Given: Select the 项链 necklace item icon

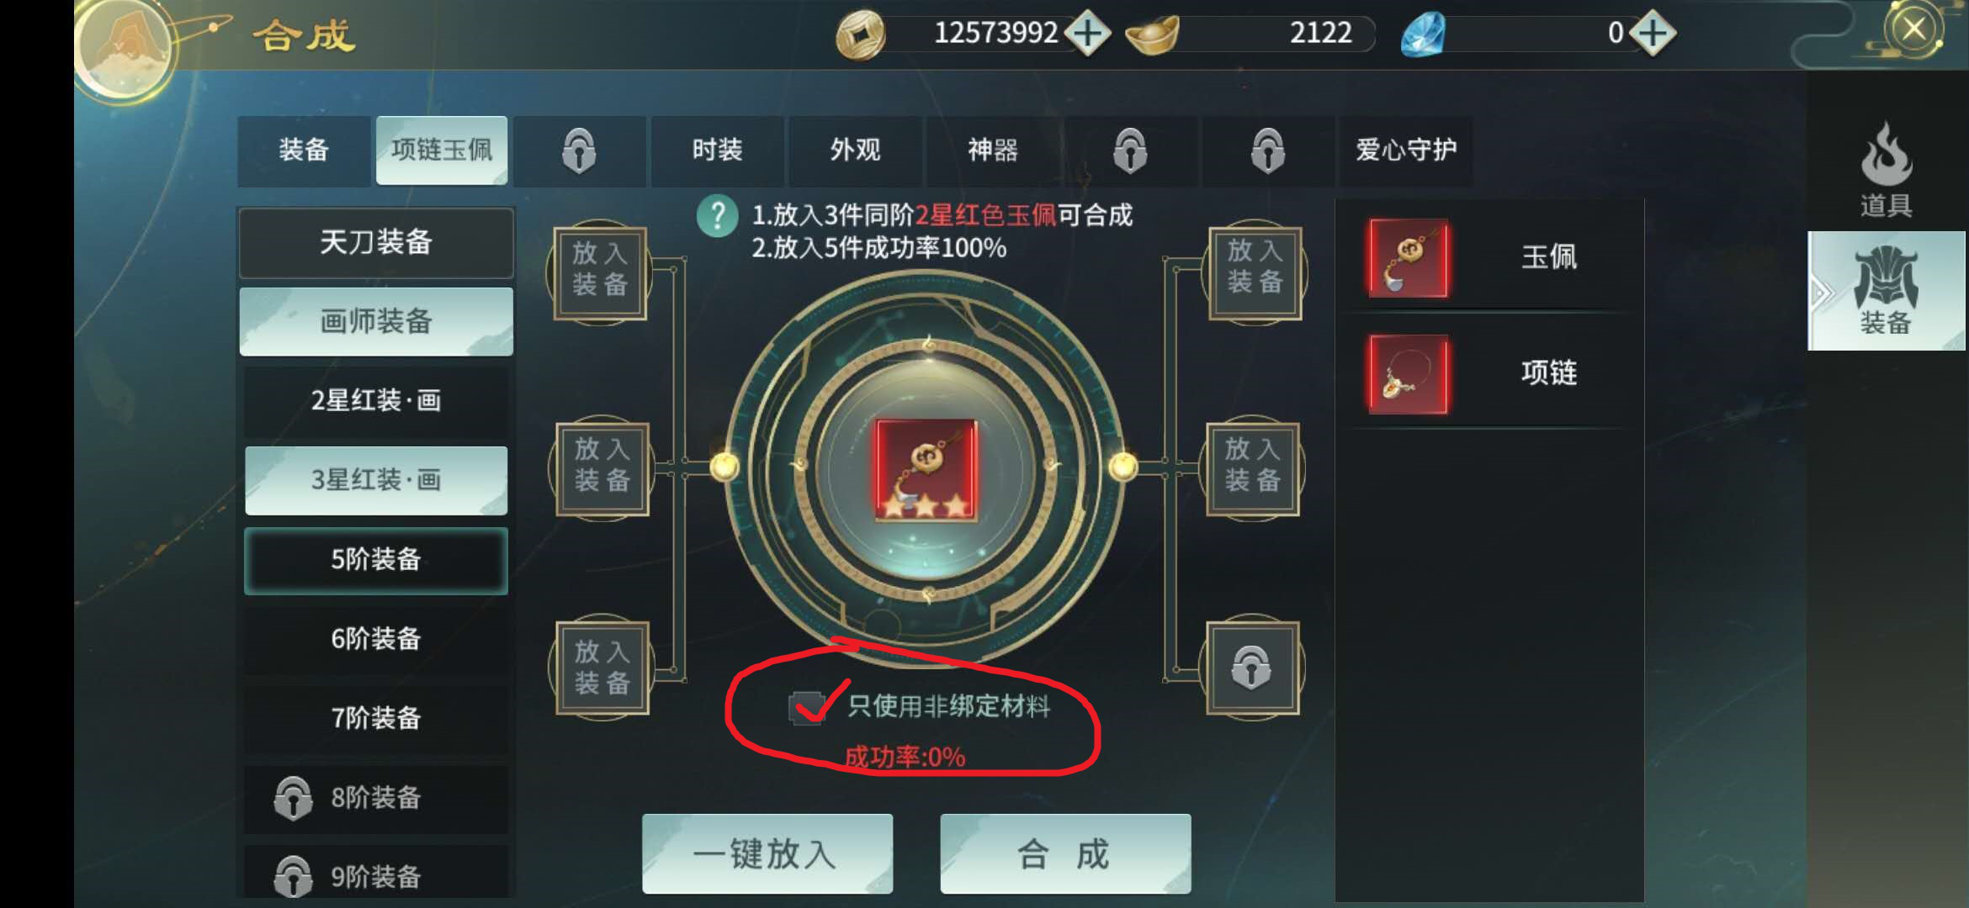Looking at the screenshot, I should pyautogui.click(x=1409, y=374).
